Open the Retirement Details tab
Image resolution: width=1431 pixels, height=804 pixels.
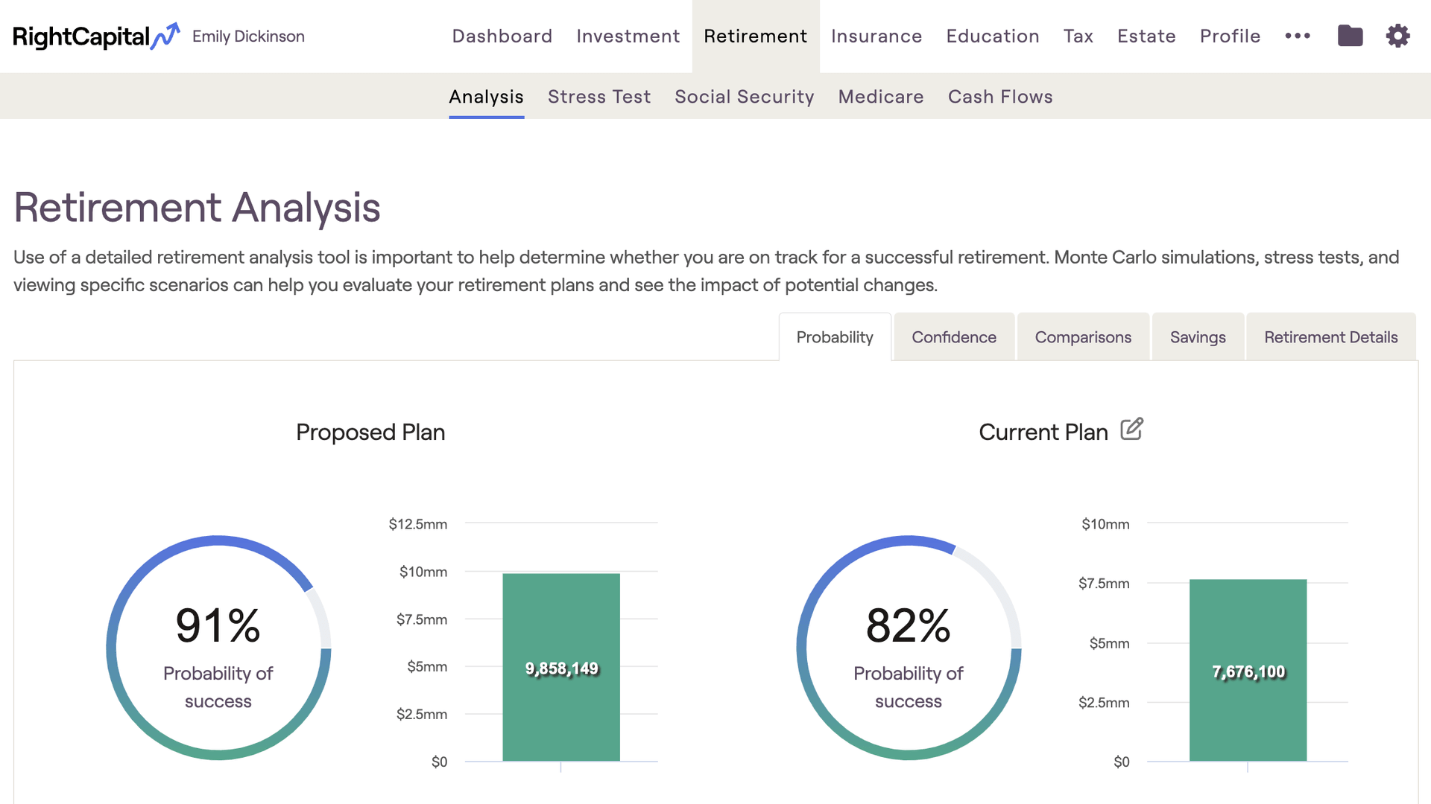[1330, 337]
